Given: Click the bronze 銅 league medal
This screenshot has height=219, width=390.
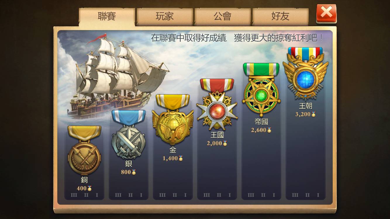Looking at the screenshot, I should (84, 150).
